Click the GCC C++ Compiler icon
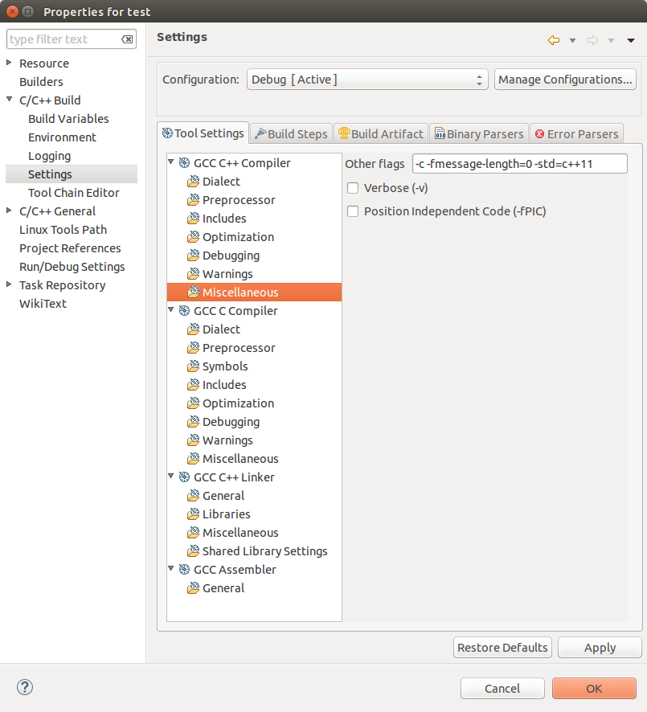 tap(185, 162)
